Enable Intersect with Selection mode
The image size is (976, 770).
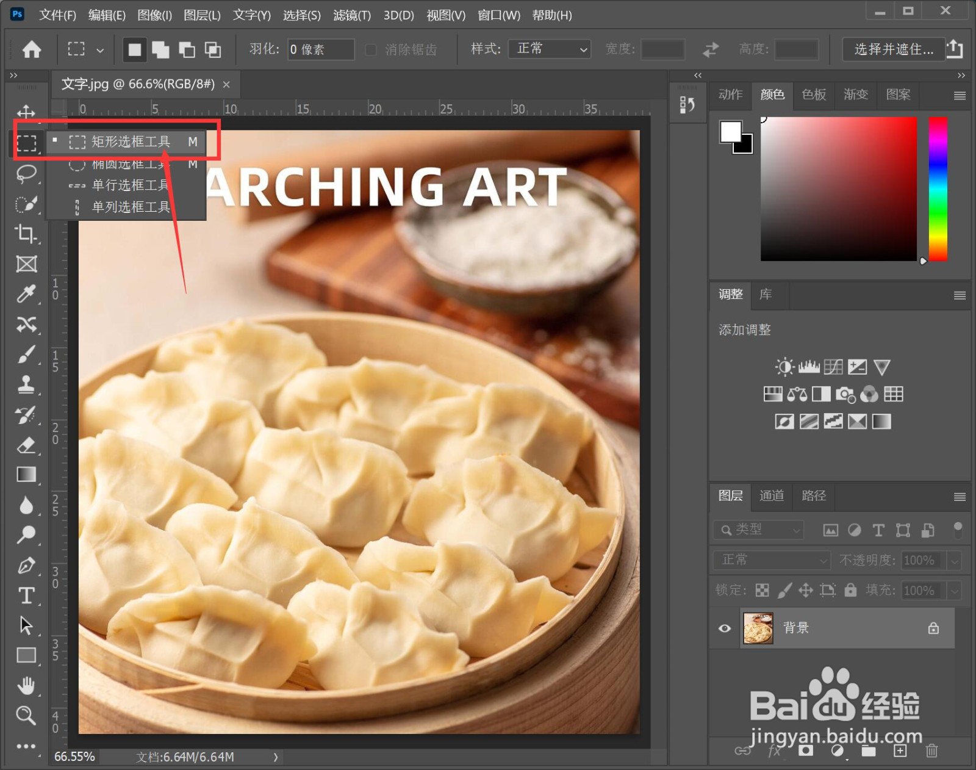pyautogui.click(x=213, y=49)
